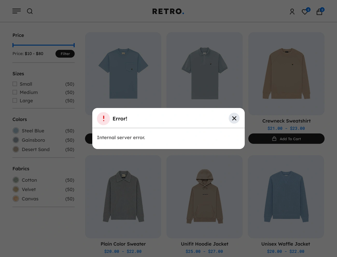Open the Unifit Hoodie Jacket title
This screenshot has width=337, height=257.
point(205,244)
